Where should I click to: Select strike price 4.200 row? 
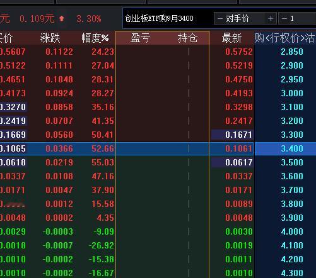pyautogui.click(x=292, y=259)
